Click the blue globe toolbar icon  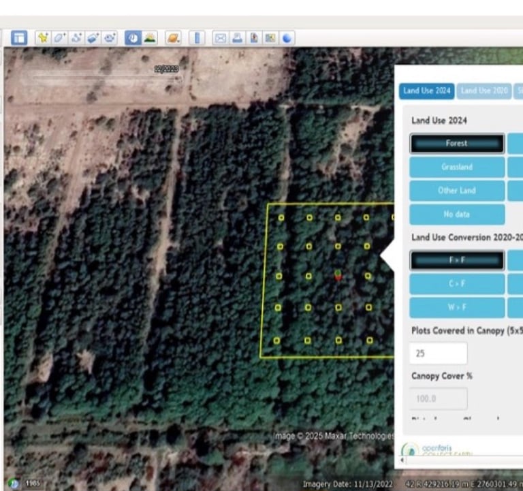pos(287,37)
